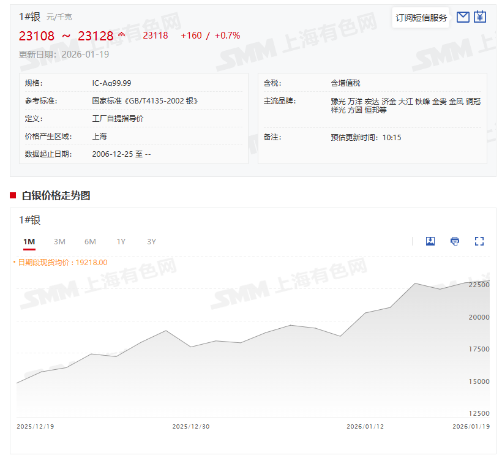Expand the chart to fullscreen

pos(479,241)
